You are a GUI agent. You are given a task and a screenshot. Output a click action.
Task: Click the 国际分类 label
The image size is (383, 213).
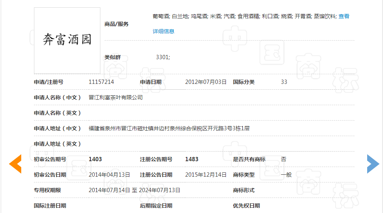(x=244, y=82)
